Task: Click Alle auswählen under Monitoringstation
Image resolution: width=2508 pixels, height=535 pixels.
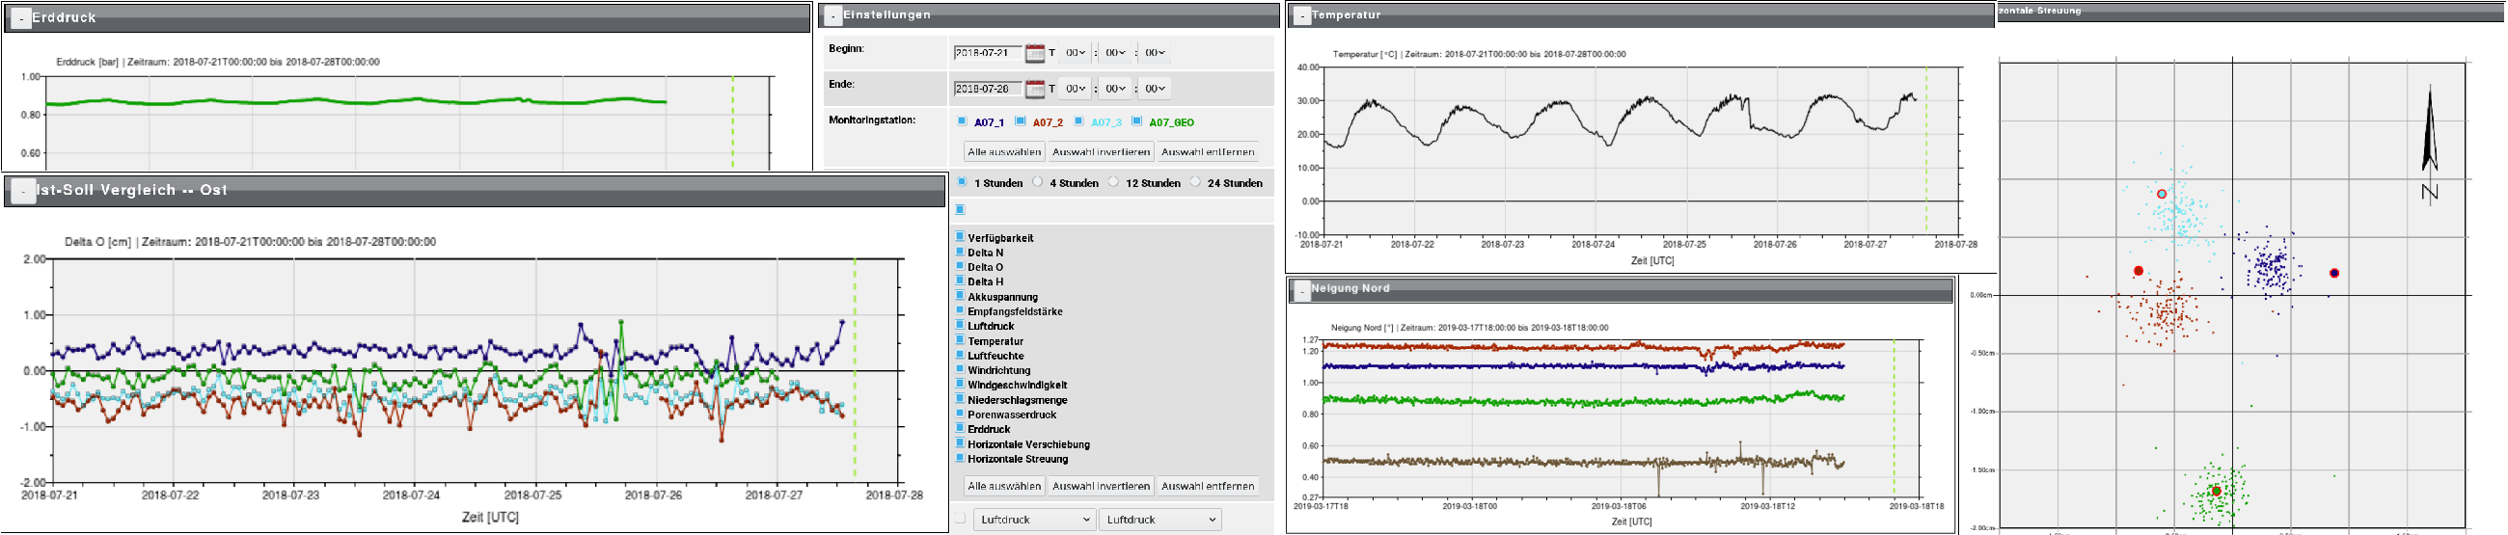Action: click(x=1004, y=151)
